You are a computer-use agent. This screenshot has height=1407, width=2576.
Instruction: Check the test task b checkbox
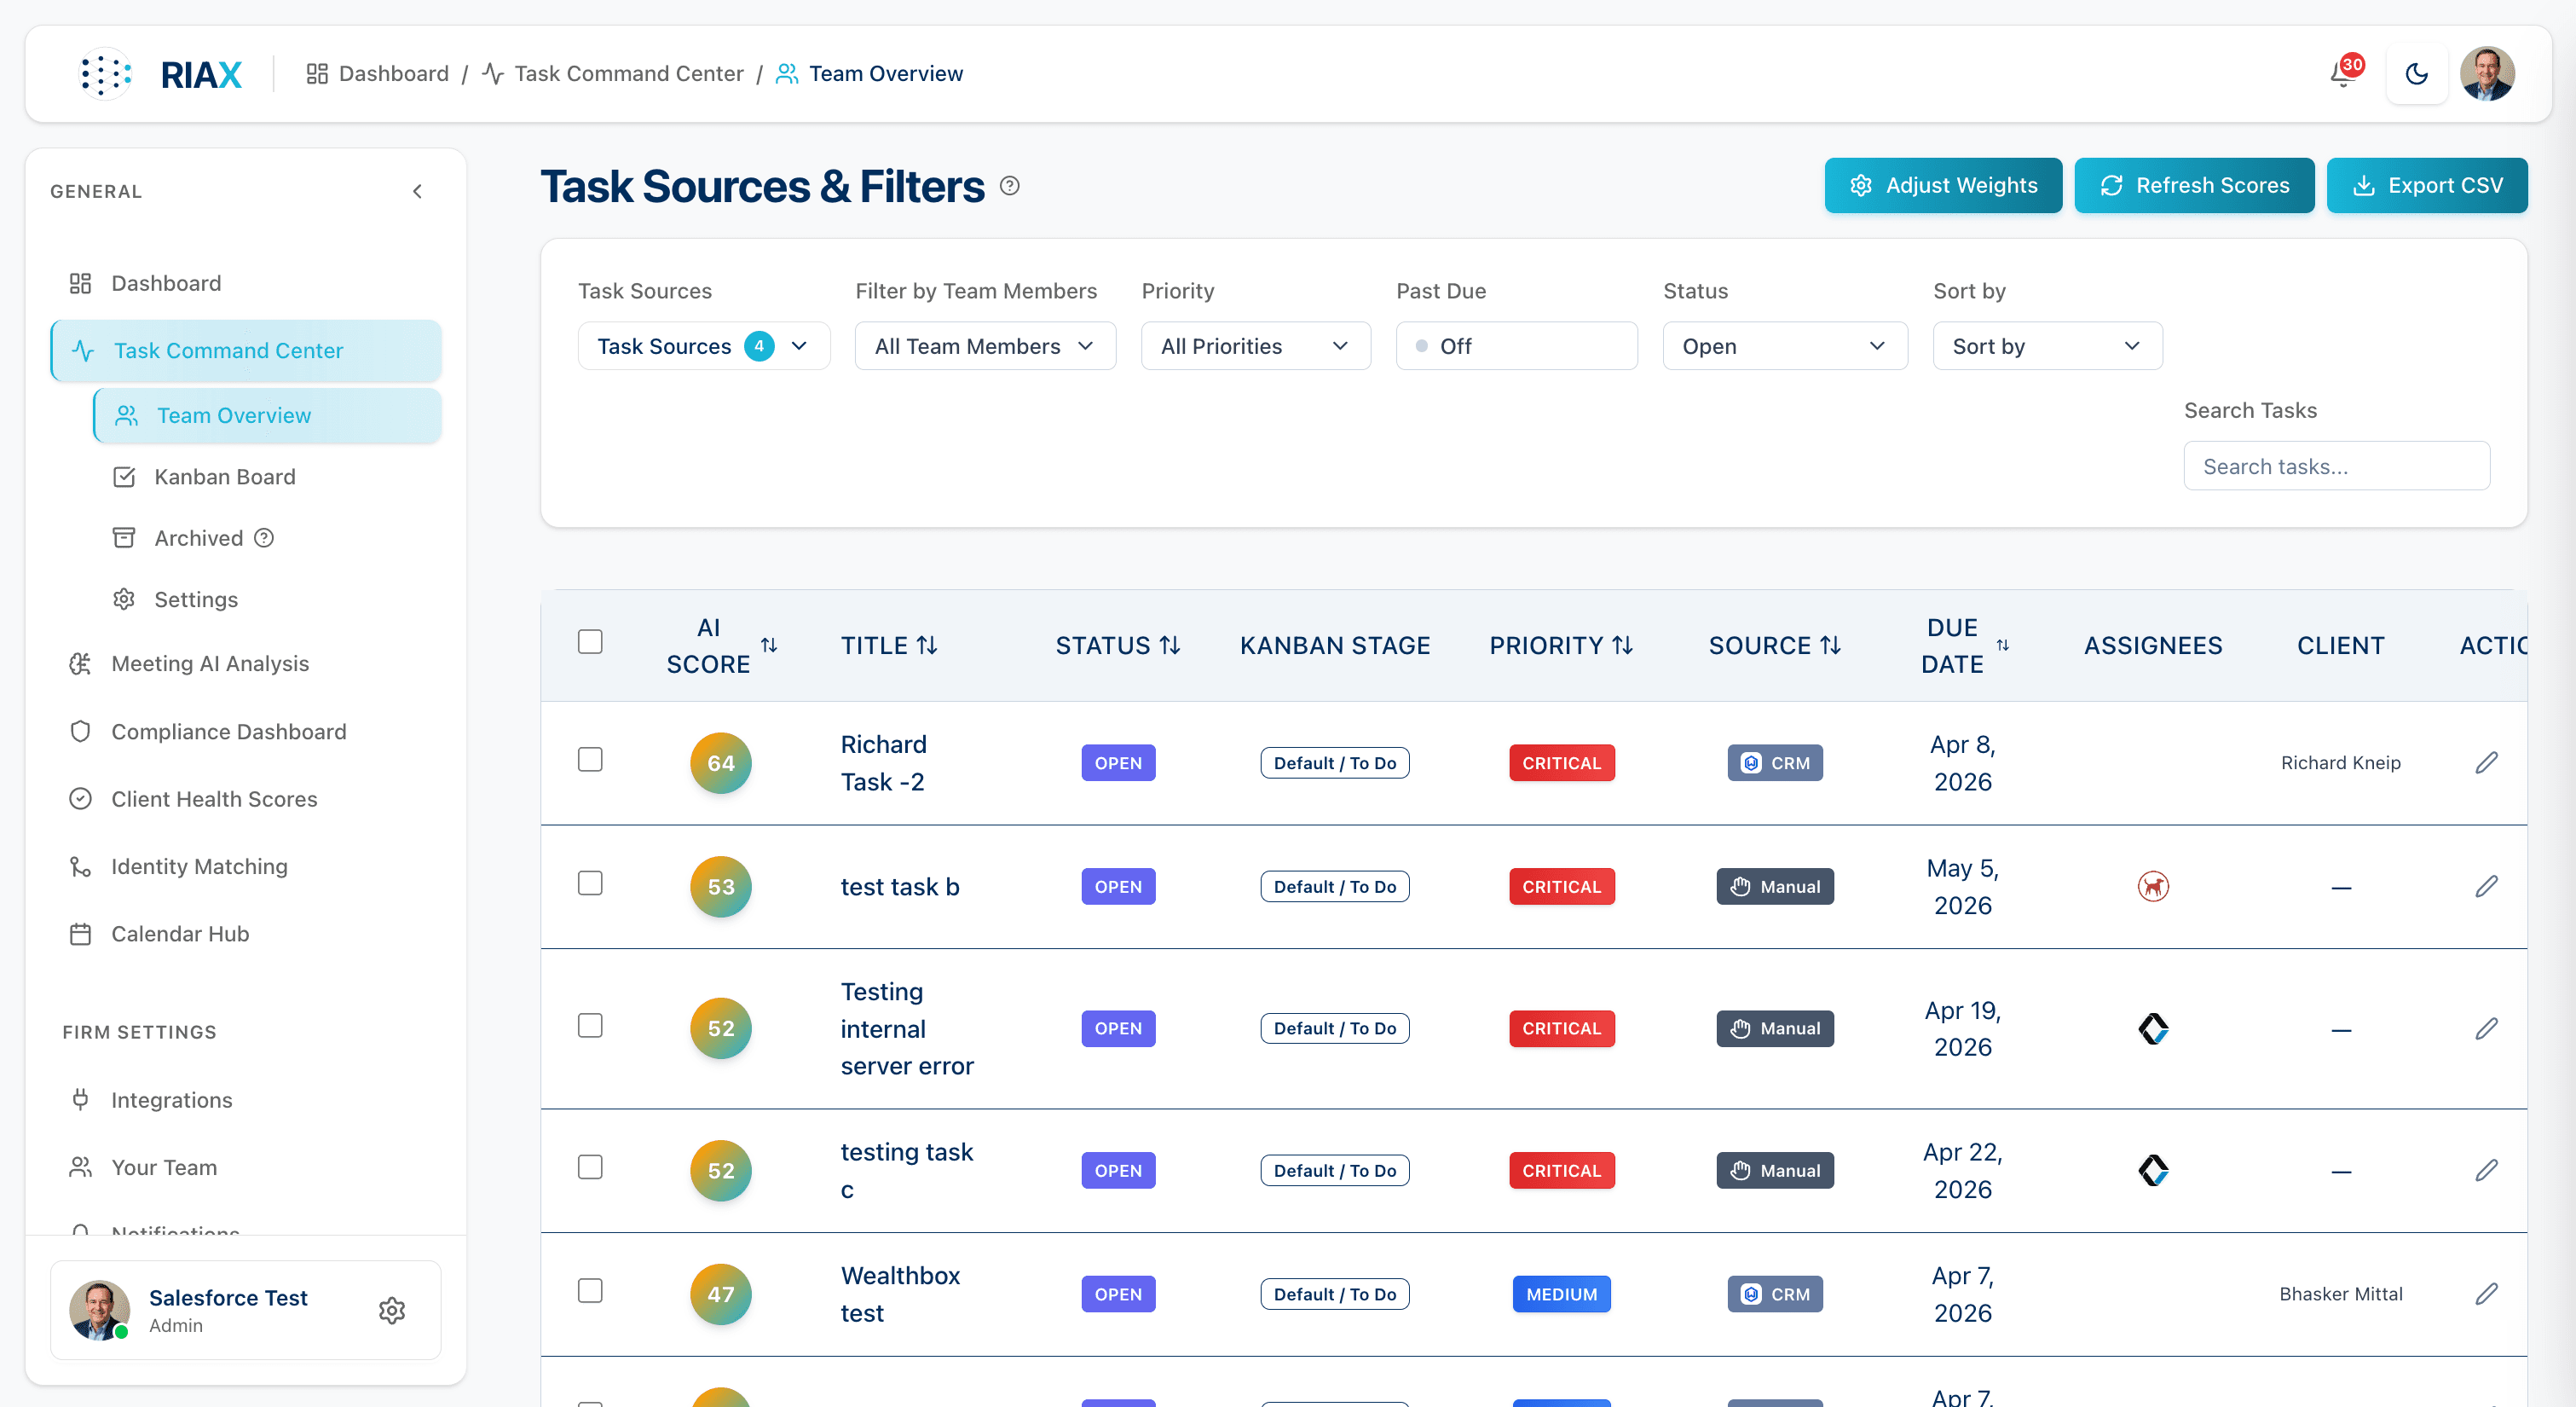pos(590,883)
